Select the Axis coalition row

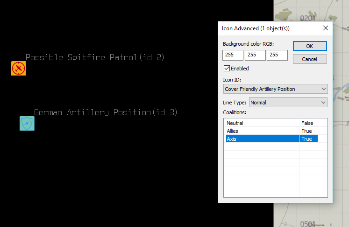[x=262, y=139]
